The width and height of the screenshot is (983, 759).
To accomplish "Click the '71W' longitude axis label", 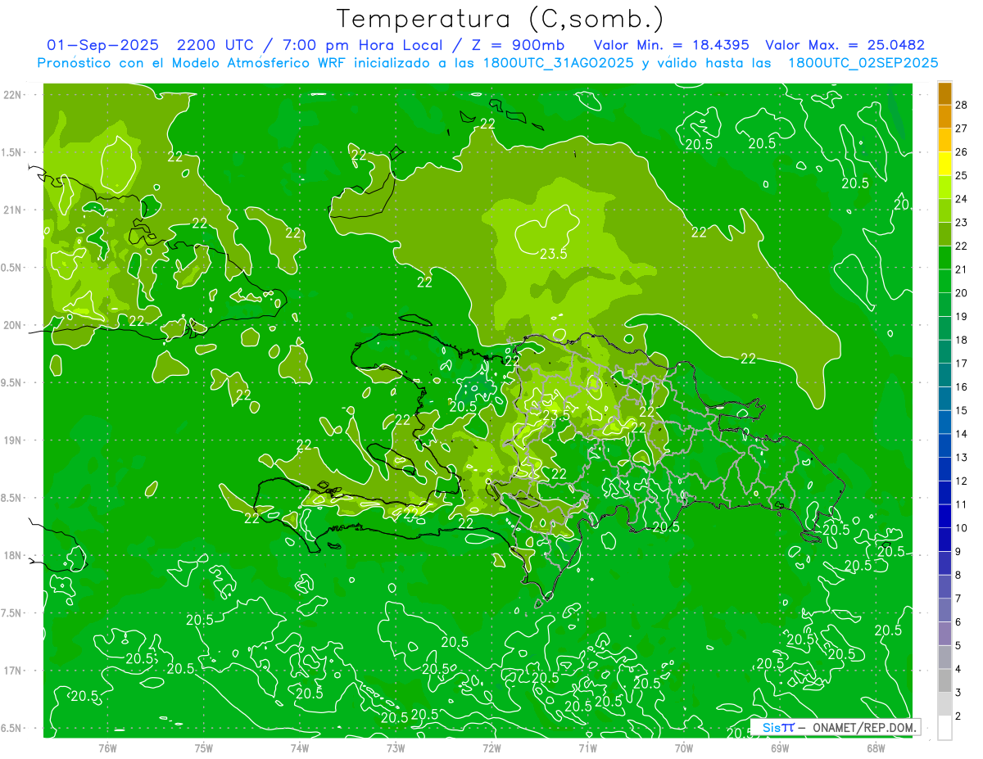I will point(587,748).
